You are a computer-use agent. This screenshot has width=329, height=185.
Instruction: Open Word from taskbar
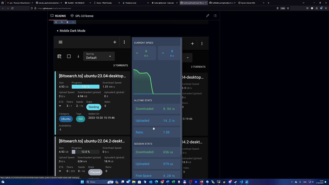click(x=168, y=182)
